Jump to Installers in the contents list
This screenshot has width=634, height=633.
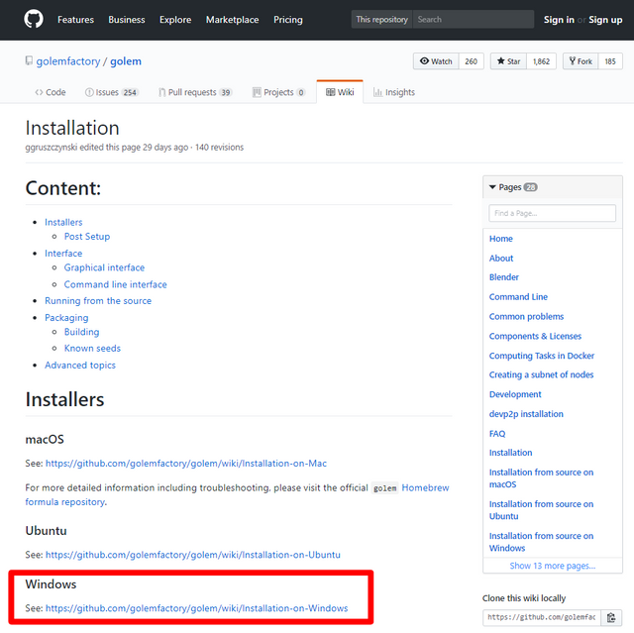pos(63,222)
